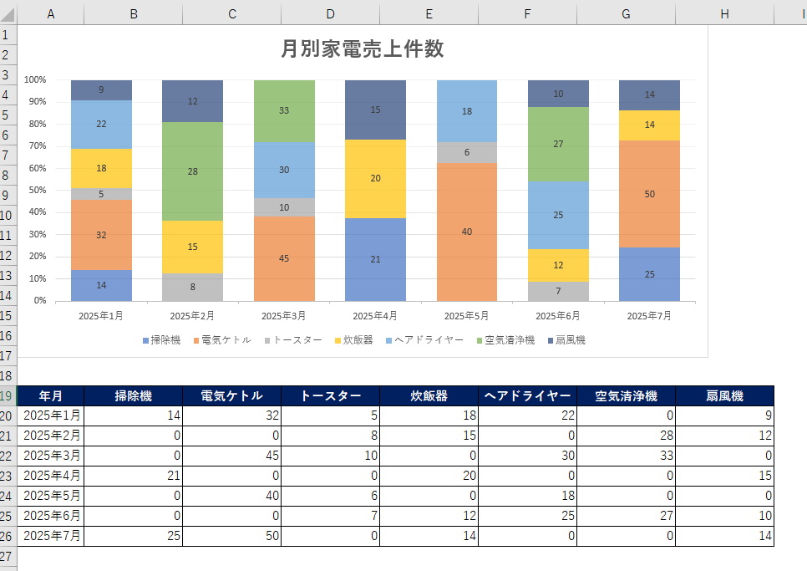Select the yellow 20 segment in 2025年4月 bar
This screenshot has height=571, width=807.
coord(375,179)
